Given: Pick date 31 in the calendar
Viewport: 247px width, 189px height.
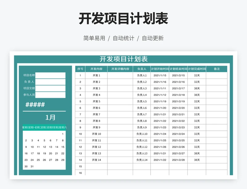Looking at the screenshot, I should pyautogui.click(x=32, y=166).
